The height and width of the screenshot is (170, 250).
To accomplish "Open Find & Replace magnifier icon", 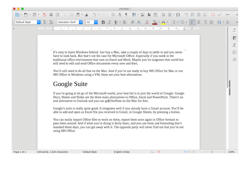I will (x=113, y=15).
